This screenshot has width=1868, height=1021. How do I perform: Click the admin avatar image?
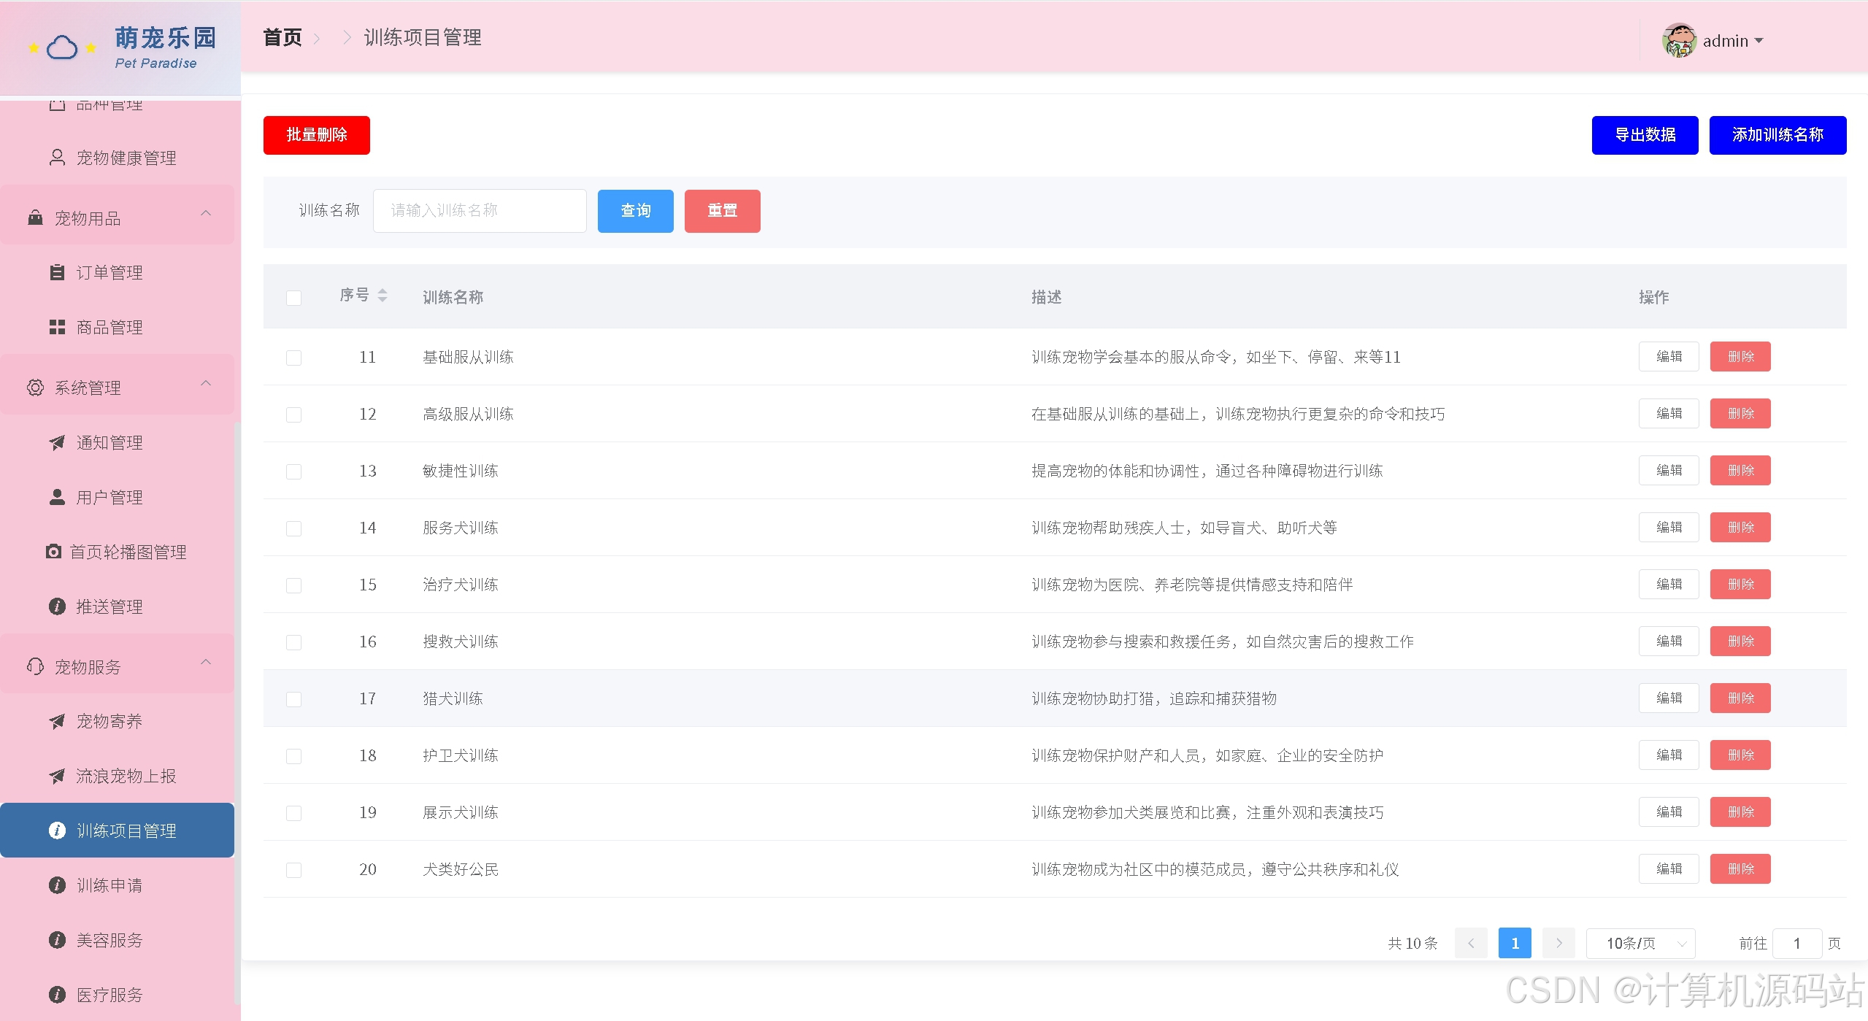tap(1679, 40)
